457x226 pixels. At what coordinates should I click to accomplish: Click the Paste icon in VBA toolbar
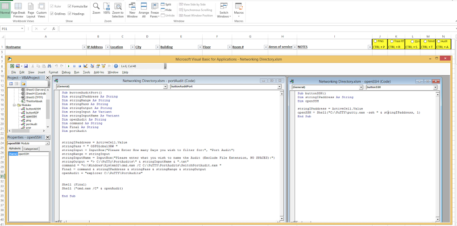[44, 66]
